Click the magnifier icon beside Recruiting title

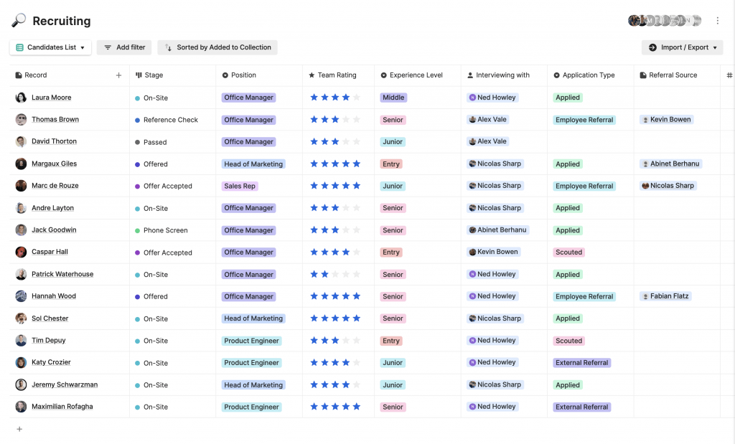pyautogui.click(x=19, y=21)
